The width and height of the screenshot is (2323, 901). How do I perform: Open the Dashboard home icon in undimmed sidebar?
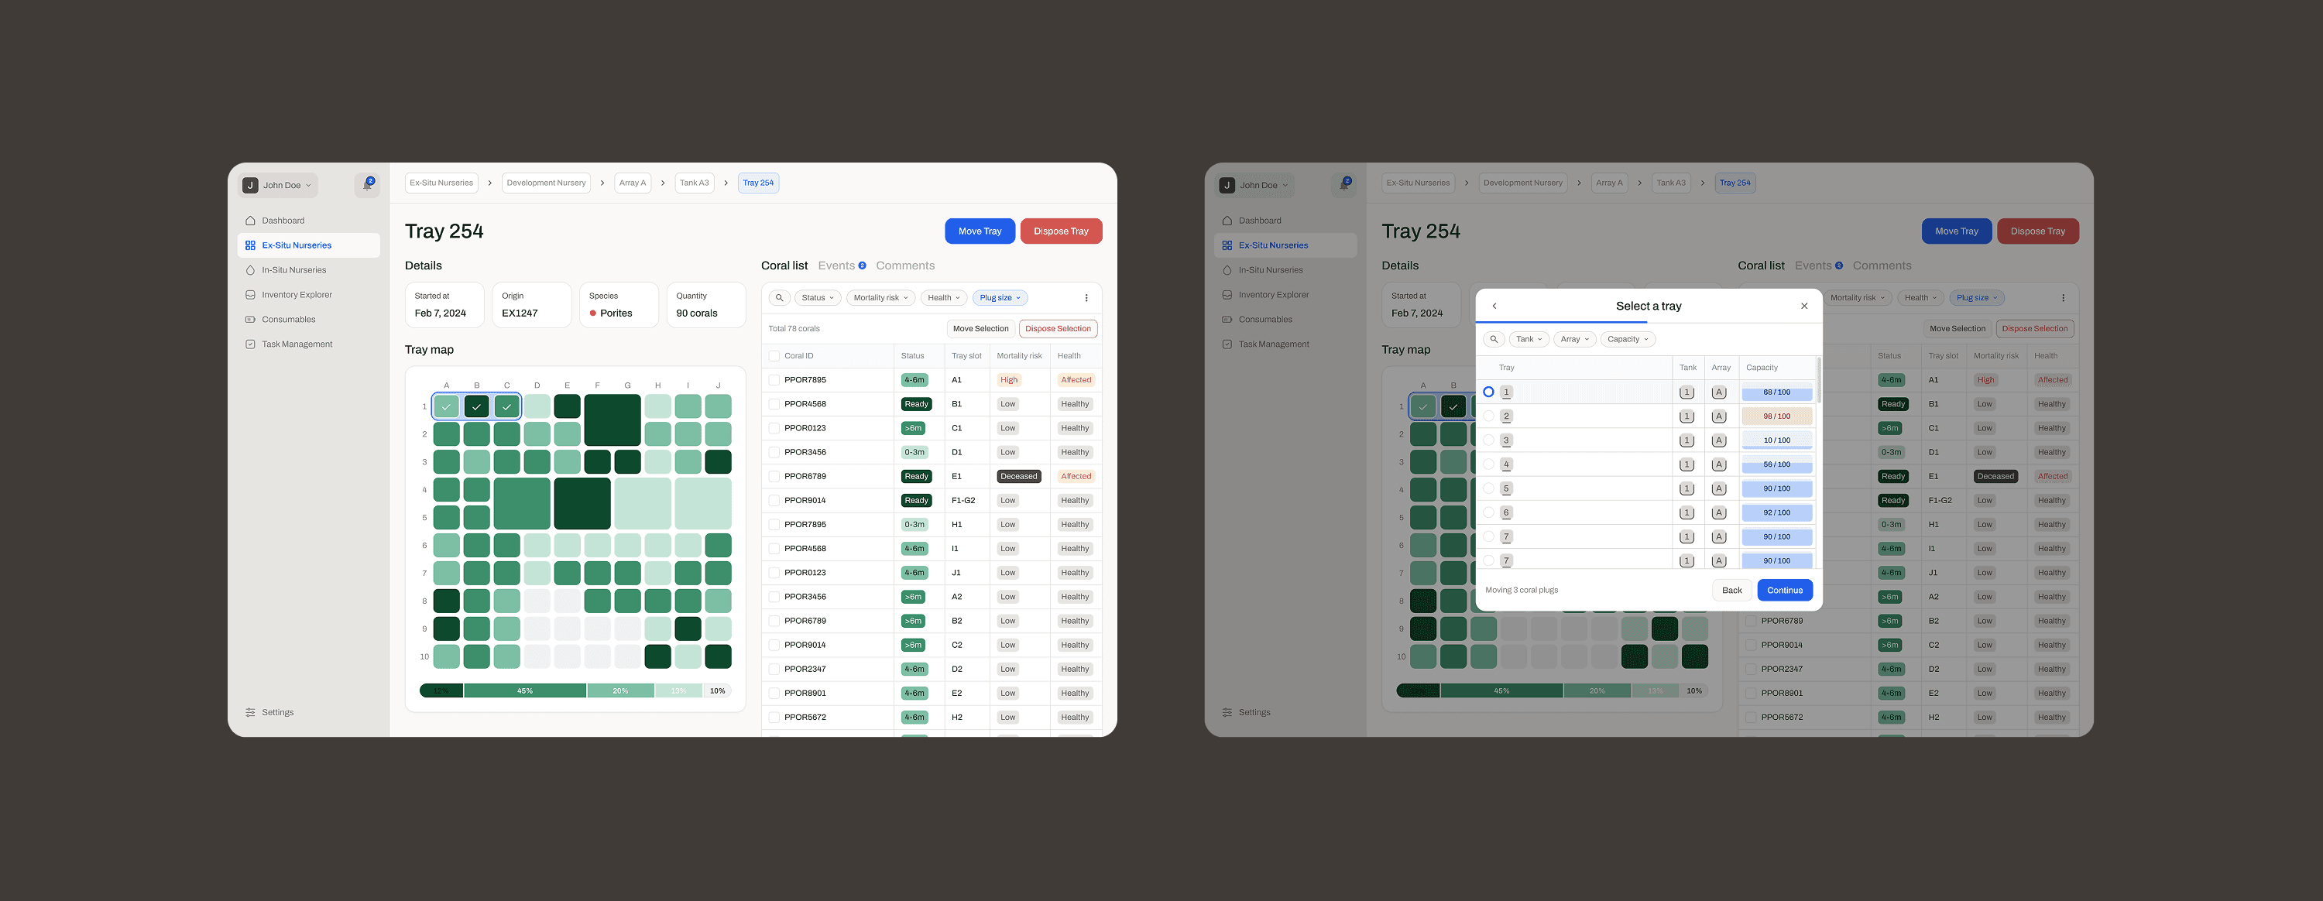point(251,221)
